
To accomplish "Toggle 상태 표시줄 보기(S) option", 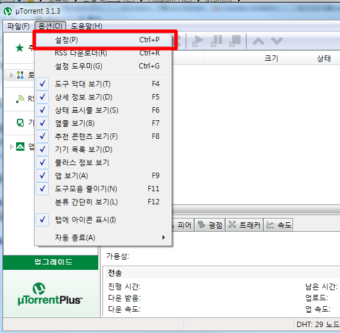I will tap(103, 110).
